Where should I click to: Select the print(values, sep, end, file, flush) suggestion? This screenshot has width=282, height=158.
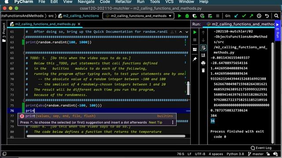(97, 116)
